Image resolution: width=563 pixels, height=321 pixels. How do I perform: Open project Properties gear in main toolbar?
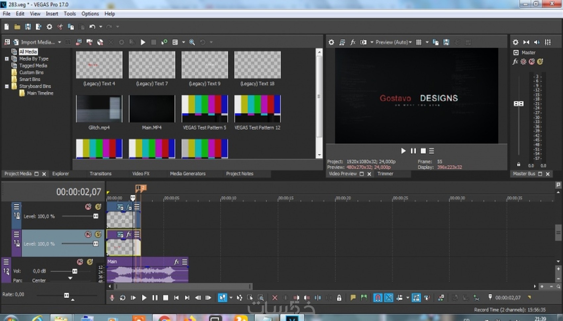click(49, 27)
